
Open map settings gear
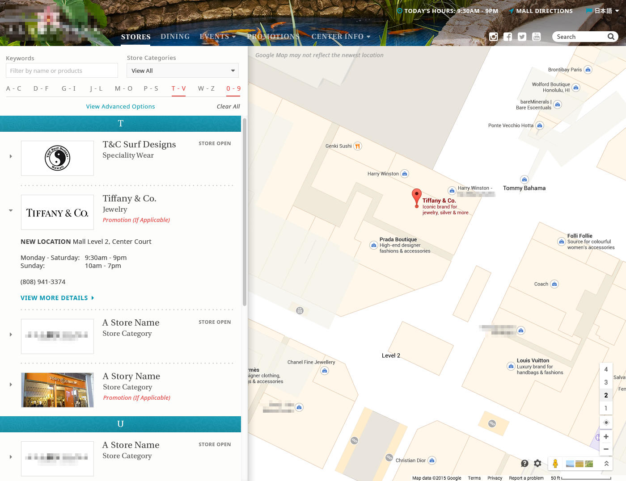538,464
